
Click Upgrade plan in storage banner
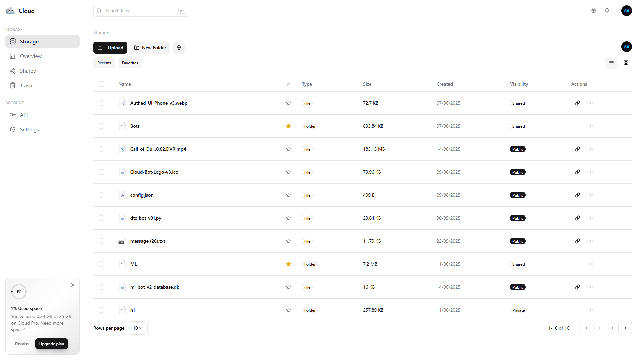click(x=51, y=344)
